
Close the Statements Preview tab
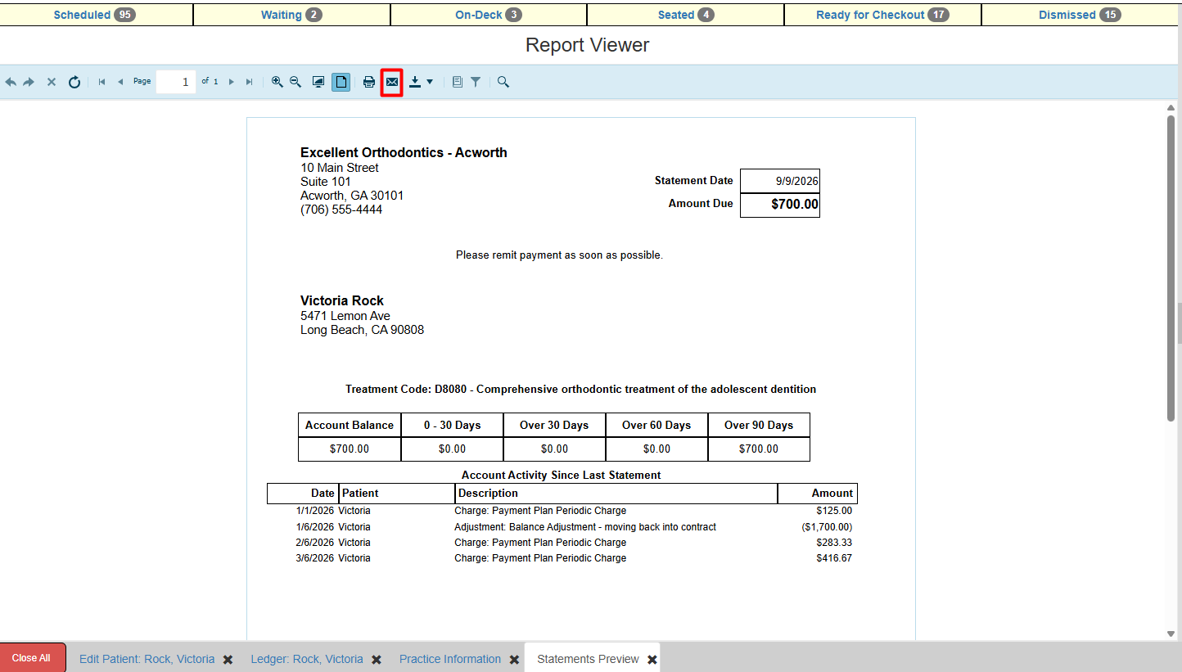click(x=652, y=659)
